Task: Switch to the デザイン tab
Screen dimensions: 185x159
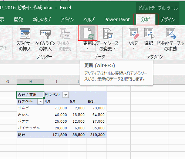Action: [168, 20]
